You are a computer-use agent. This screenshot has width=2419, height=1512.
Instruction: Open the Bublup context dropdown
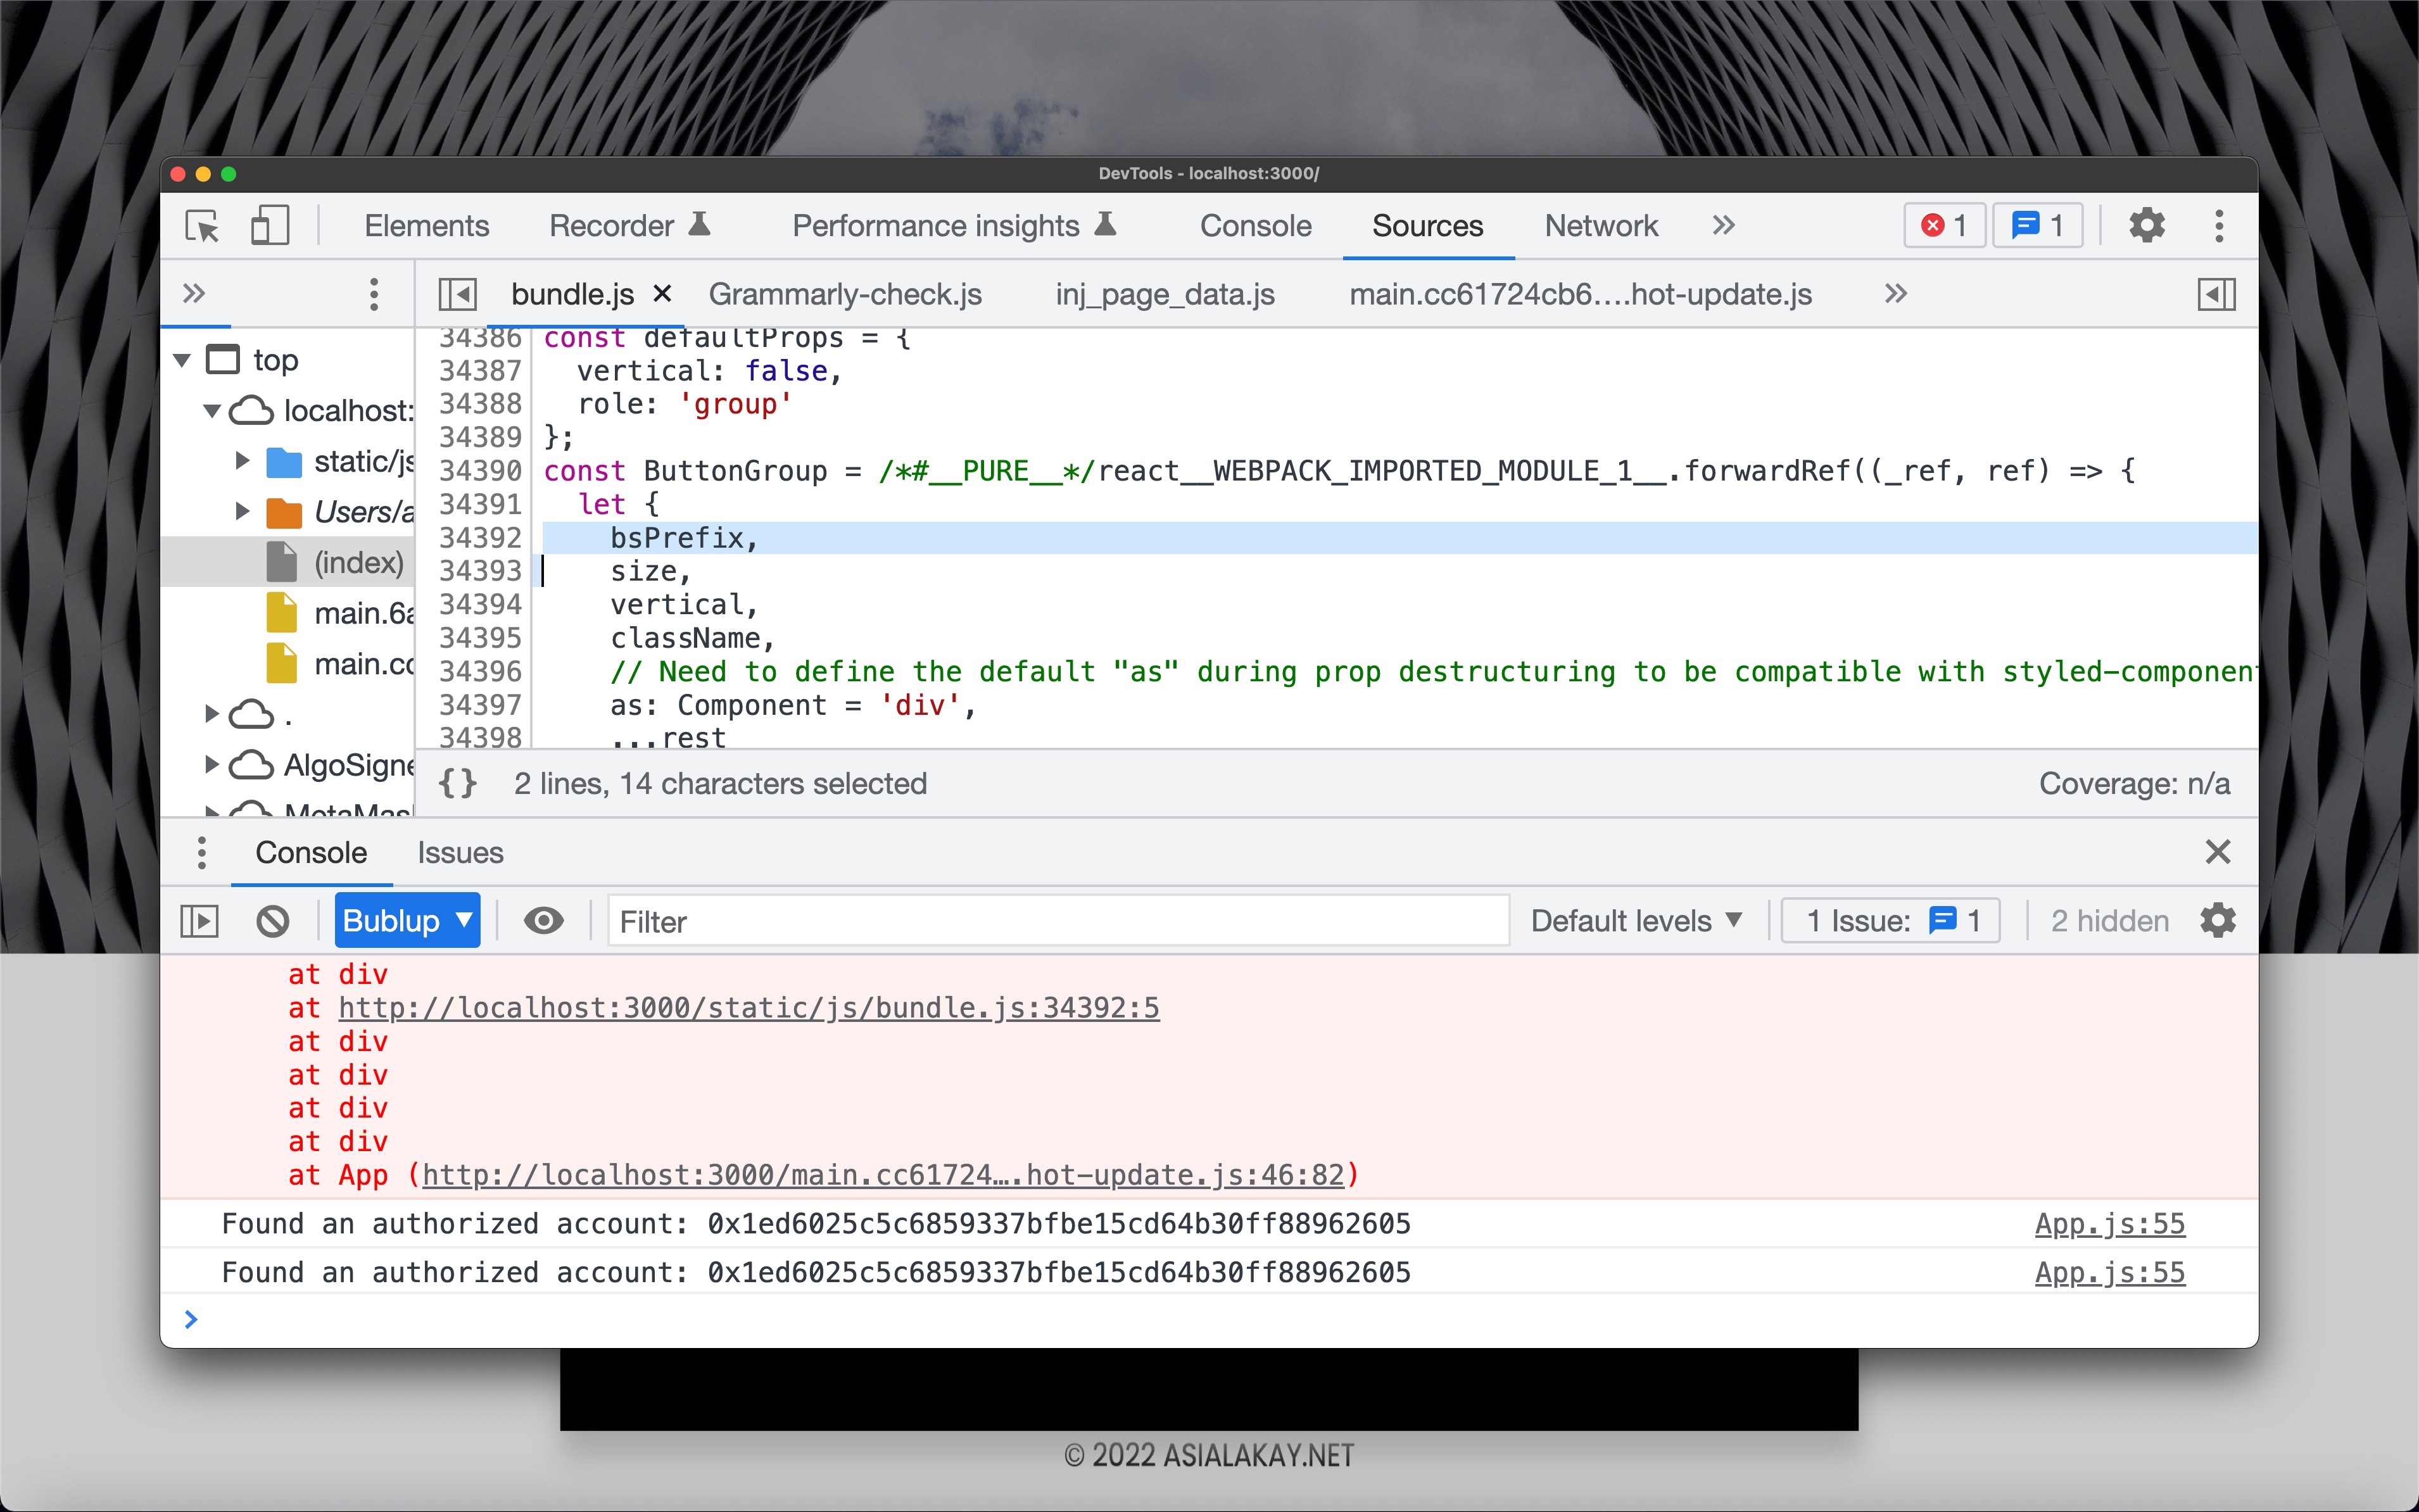(407, 921)
